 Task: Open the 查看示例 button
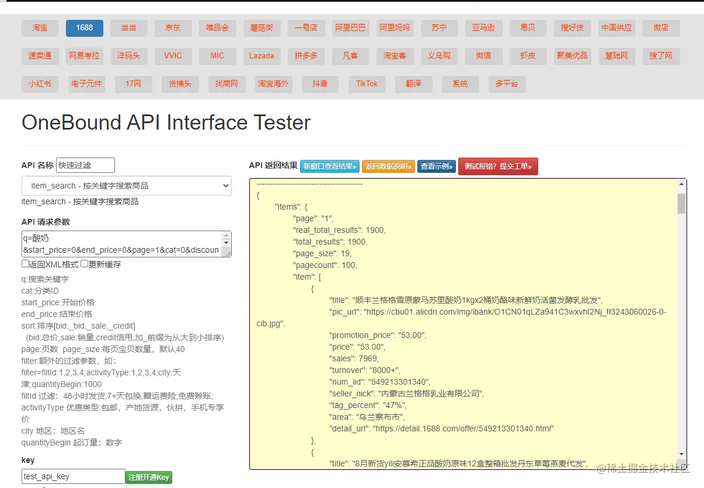pos(437,166)
